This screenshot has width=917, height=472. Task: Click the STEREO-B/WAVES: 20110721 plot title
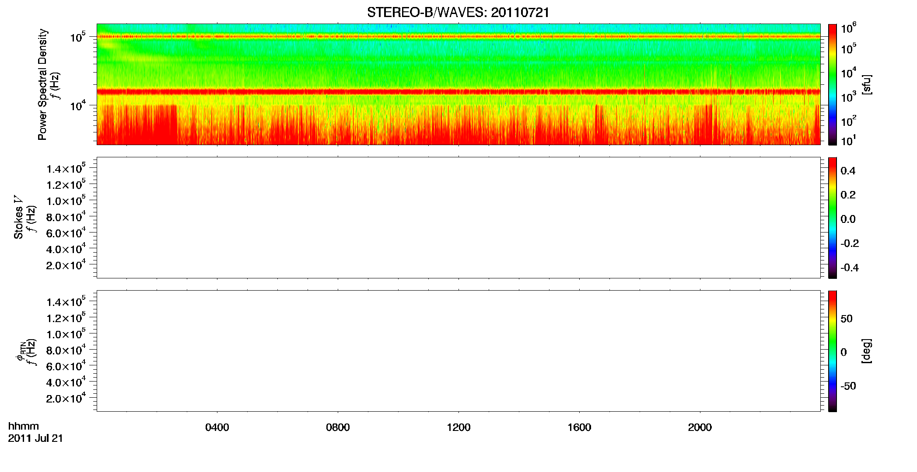pos(458,13)
